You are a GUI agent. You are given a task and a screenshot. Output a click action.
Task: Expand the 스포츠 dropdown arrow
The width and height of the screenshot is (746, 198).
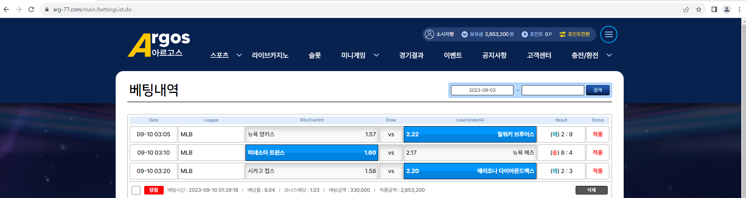[239, 55]
